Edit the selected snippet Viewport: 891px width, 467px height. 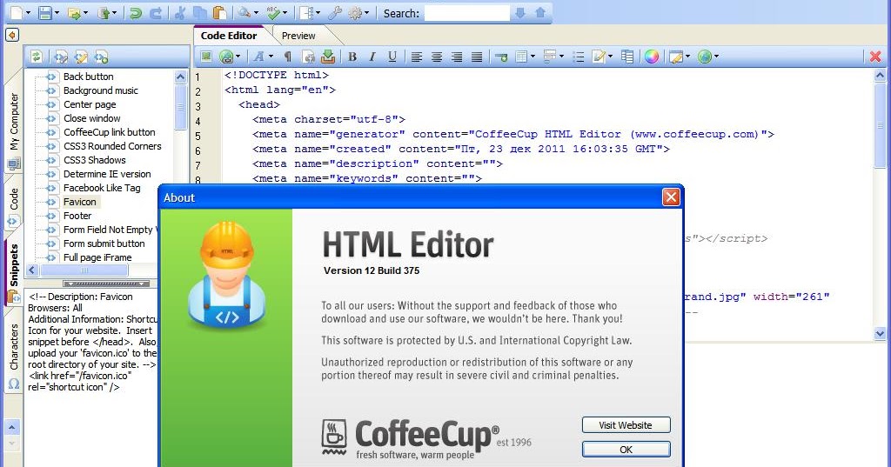pyautogui.click(x=81, y=57)
